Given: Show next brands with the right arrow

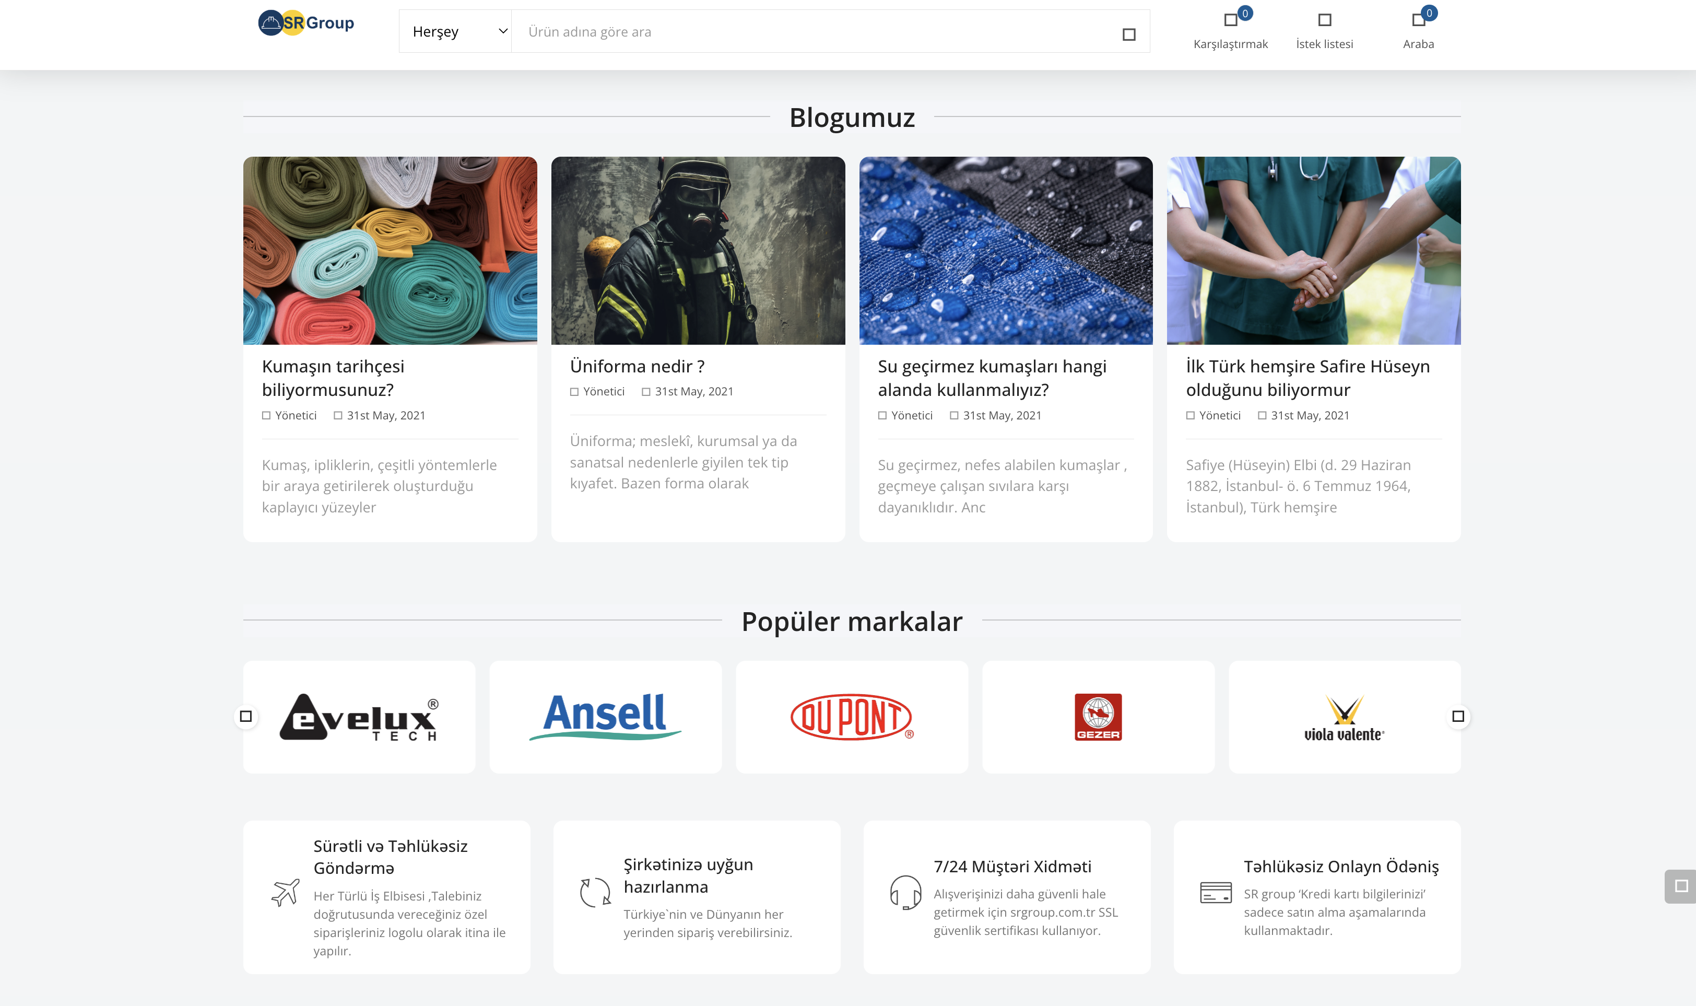Looking at the screenshot, I should pyautogui.click(x=1457, y=717).
